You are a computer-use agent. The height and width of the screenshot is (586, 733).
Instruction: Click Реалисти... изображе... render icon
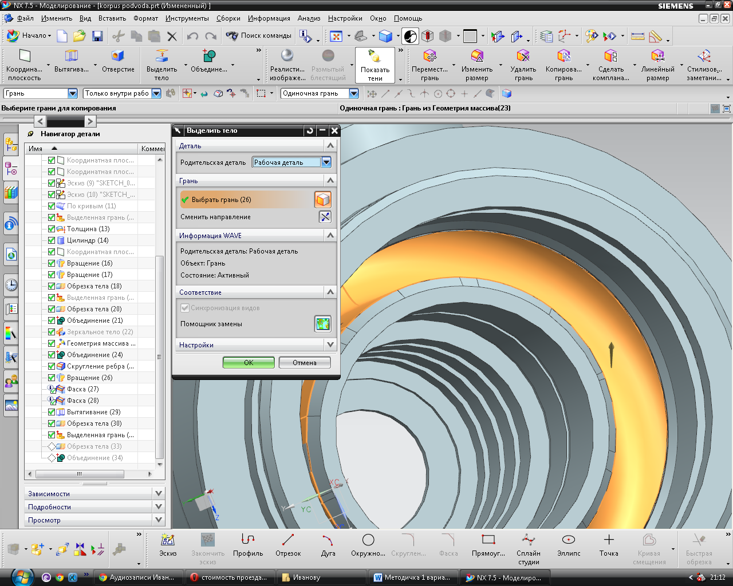pyautogui.click(x=287, y=64)
